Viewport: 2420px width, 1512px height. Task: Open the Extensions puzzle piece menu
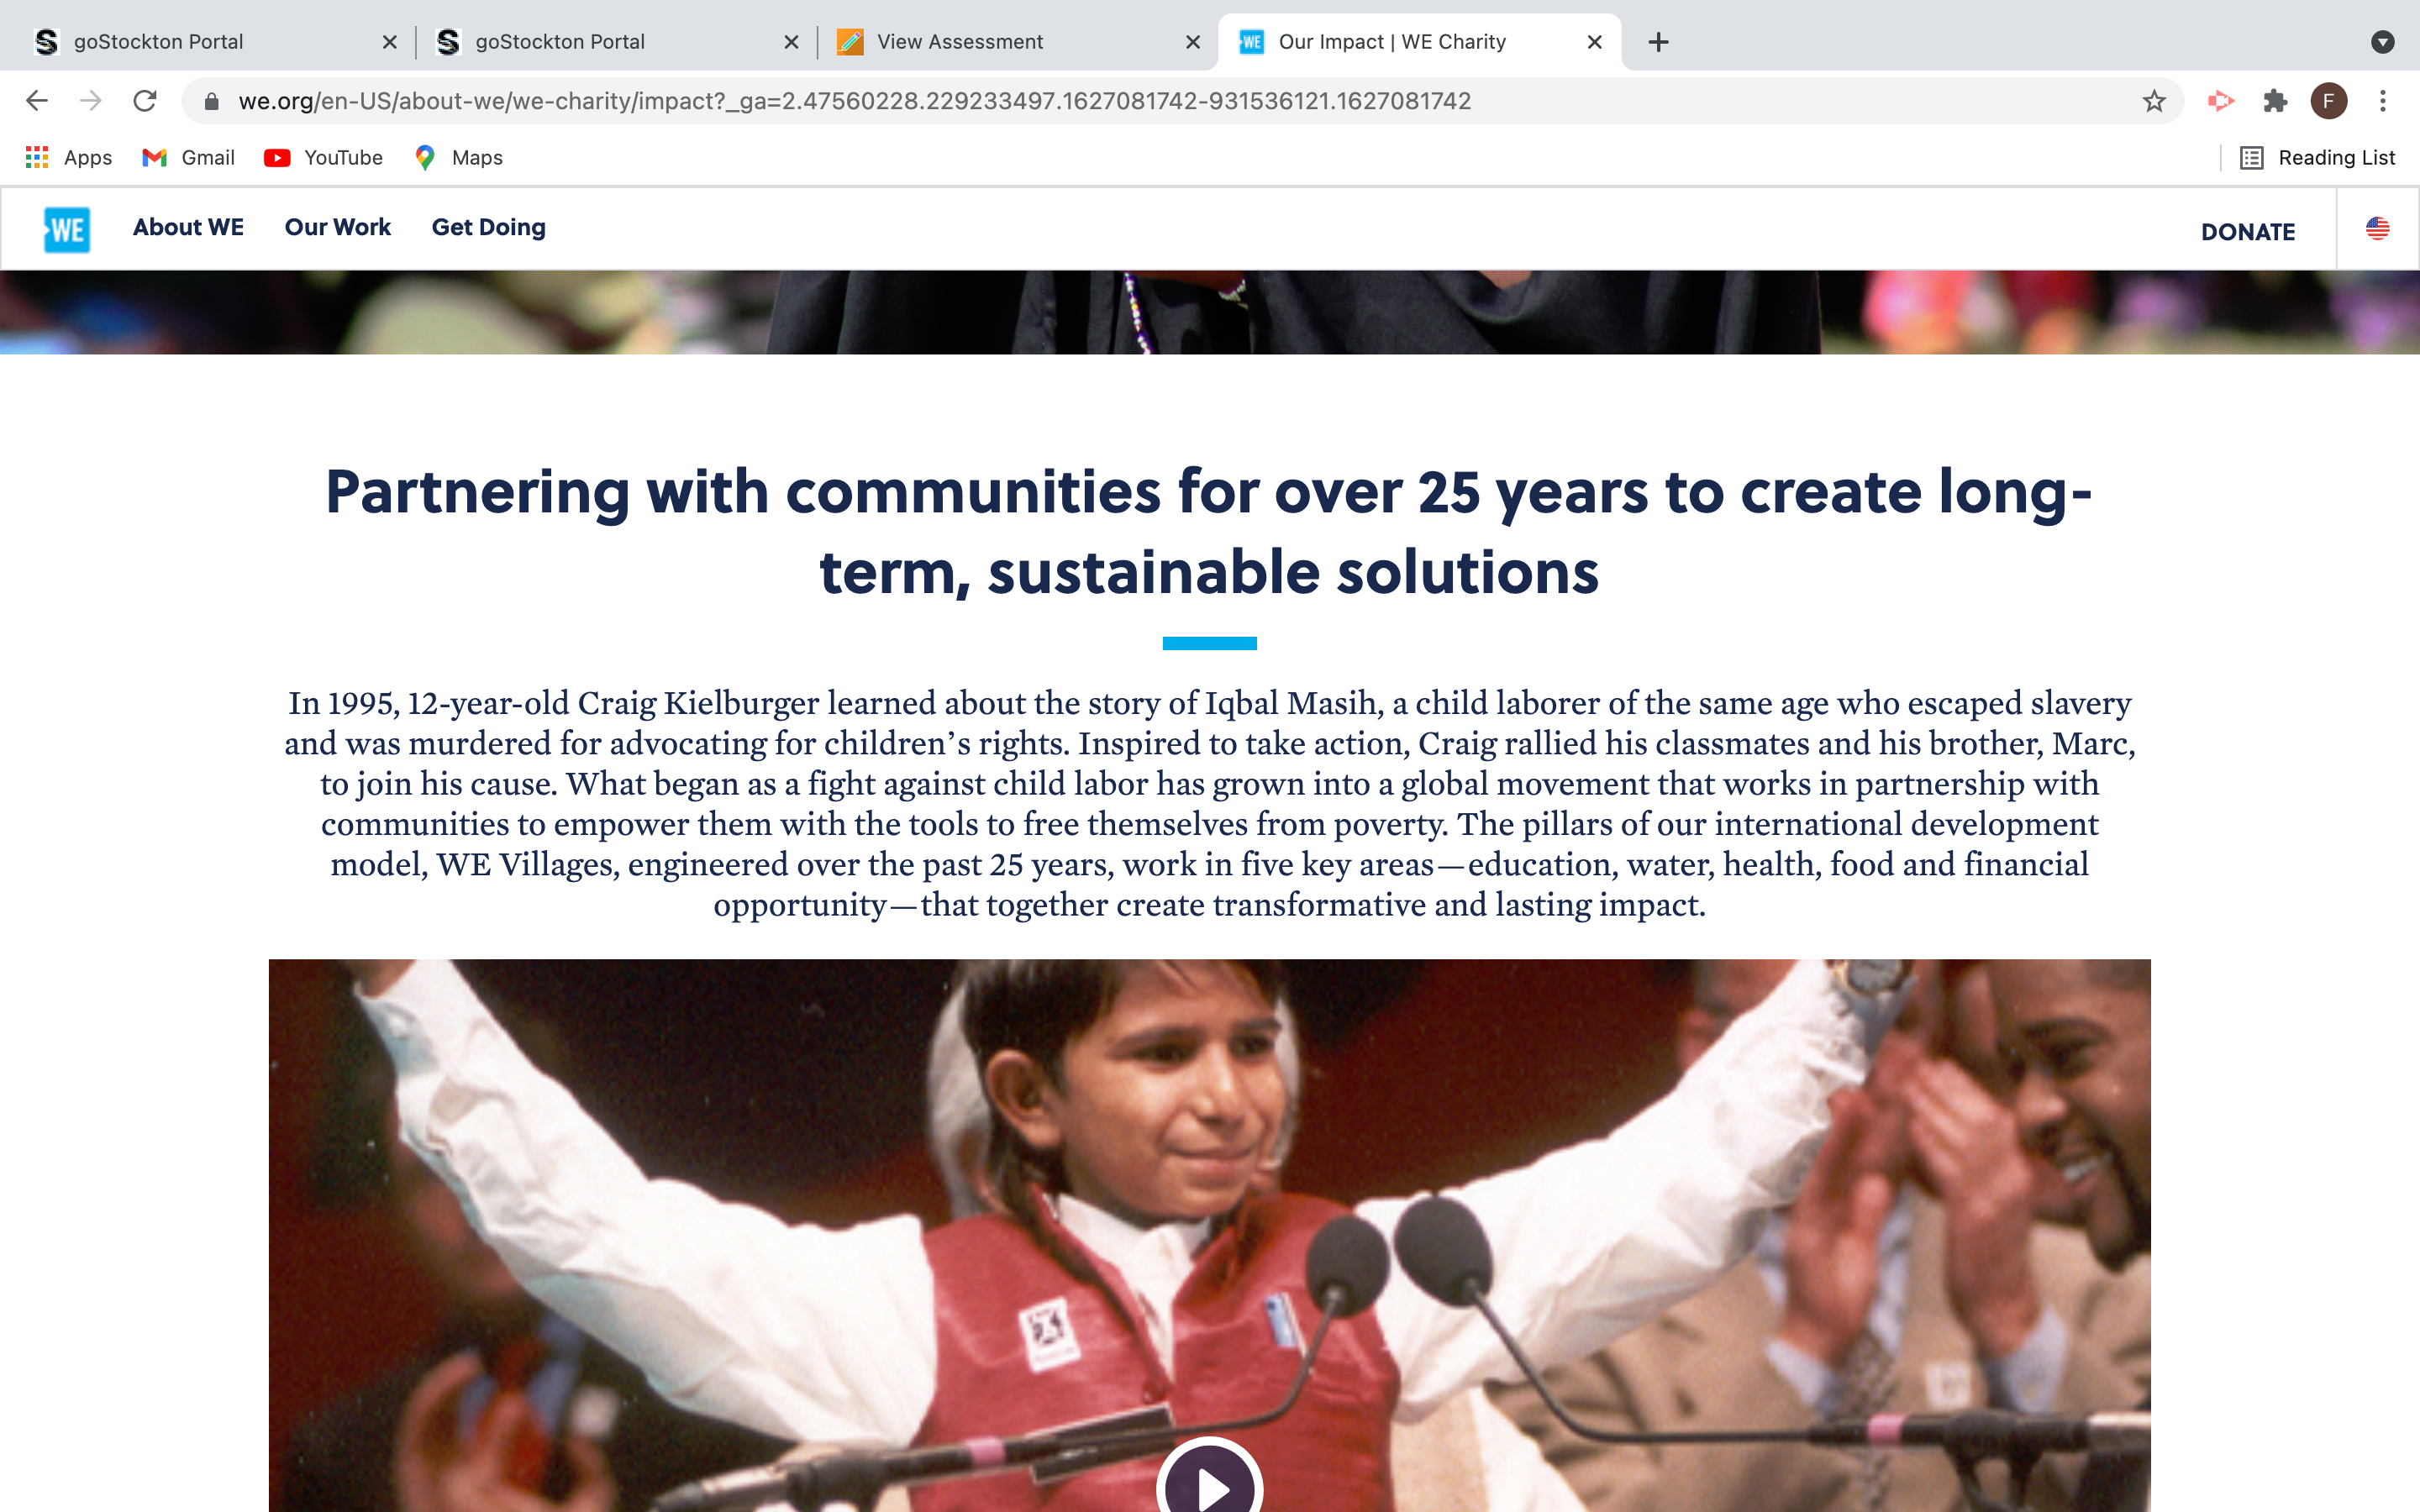pos(2275,101)
